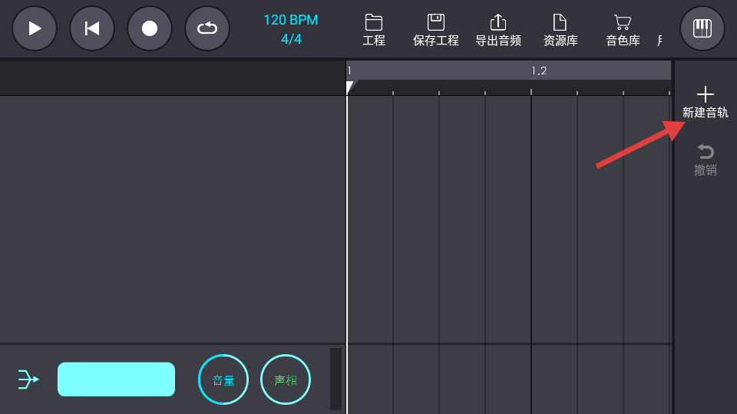Viewport: 737px width, 414px height.
Task: Export audio using 导出音频
Action: click(x=497, y=31)
